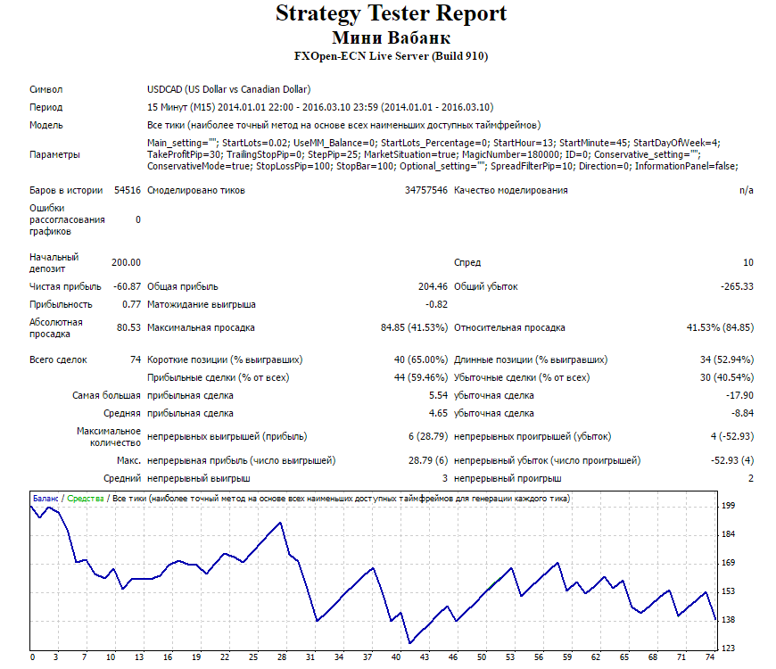776x669 pixels.
Task: Click consecutive wins value '6 (28.79)'
Action: [428, 436]
